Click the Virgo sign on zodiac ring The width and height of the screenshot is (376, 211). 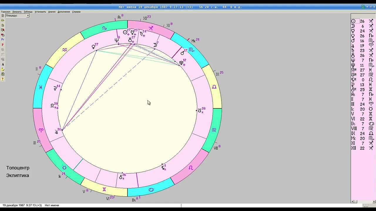[214, 130]
